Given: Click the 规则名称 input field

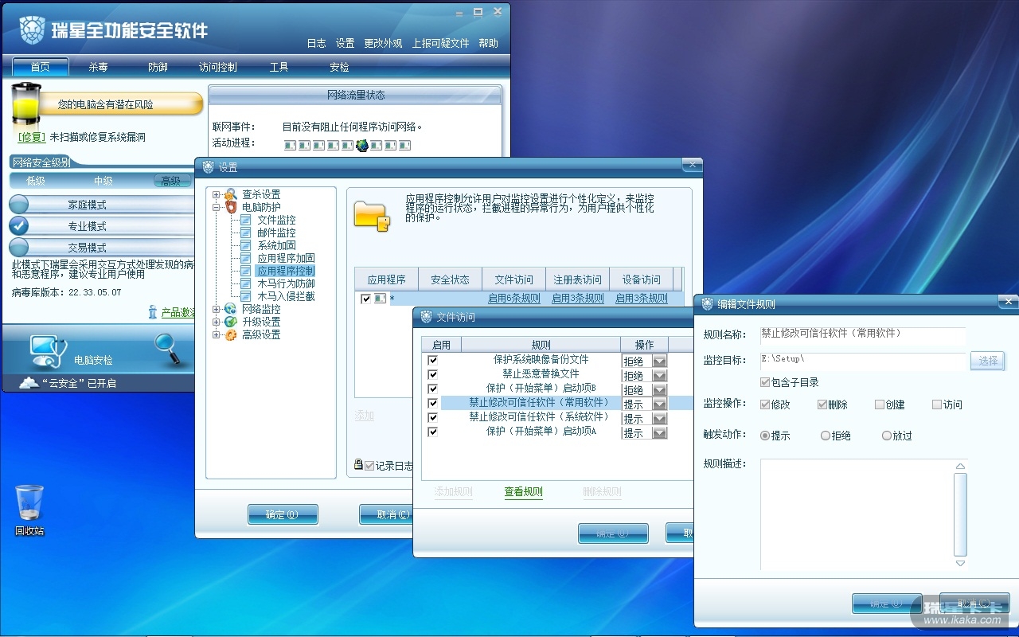Looking at the screenshot, I should [x=863, y=334].
